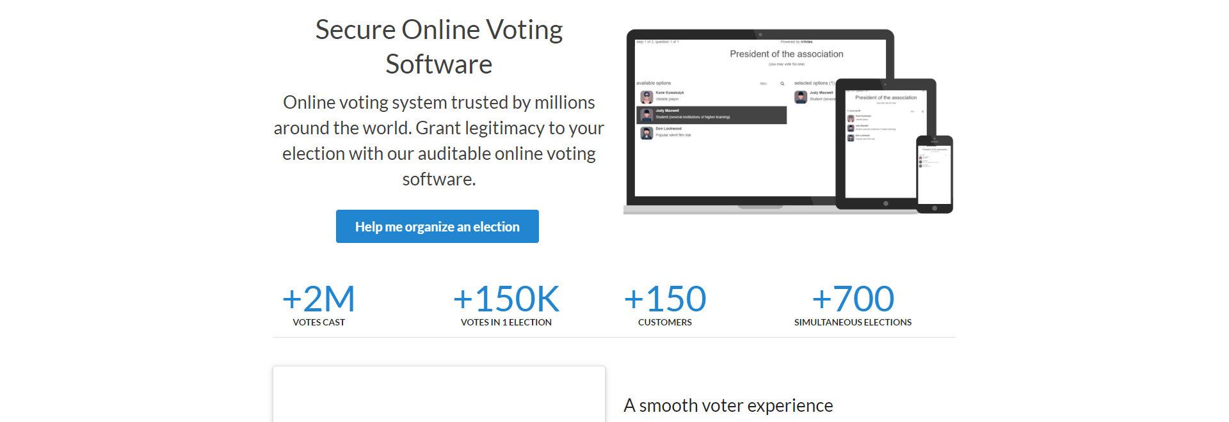Tap the tablet mockup's home button

[886, 203]
